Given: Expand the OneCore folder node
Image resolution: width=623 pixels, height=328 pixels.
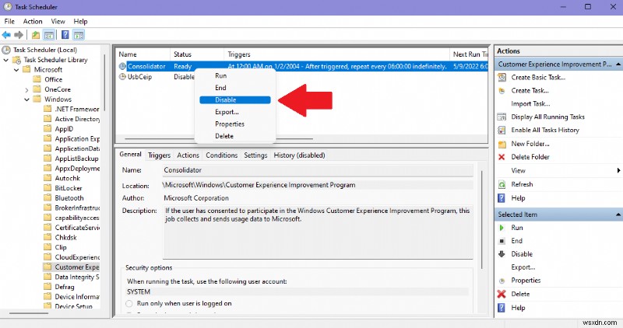Looking at the screenshot, I should coord(26,90).
